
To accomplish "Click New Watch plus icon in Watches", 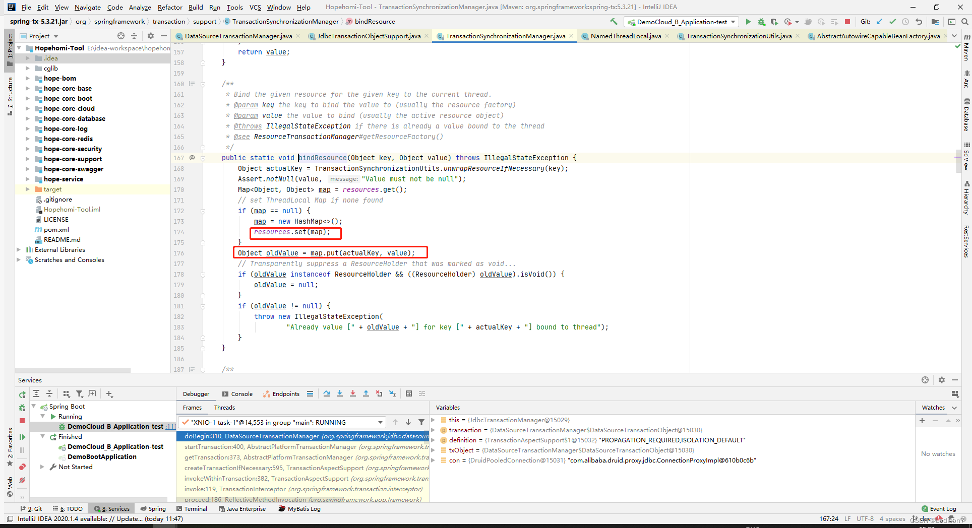I will (922, 421).
